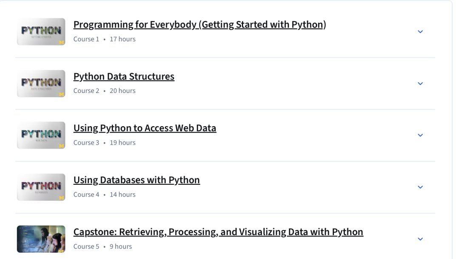Image resolution: width=459 pixels, height=259 pixels.
Task: Expand Using Databases with Python chevron
Action: point(420,187)
